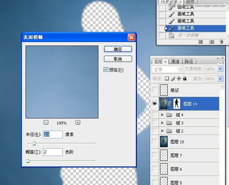Toggle visibility of 组 4

coord(155,115)
